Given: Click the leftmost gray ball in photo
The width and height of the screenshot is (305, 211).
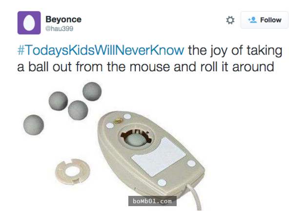Looking at the screenshot, I should [x=34, y=125].
